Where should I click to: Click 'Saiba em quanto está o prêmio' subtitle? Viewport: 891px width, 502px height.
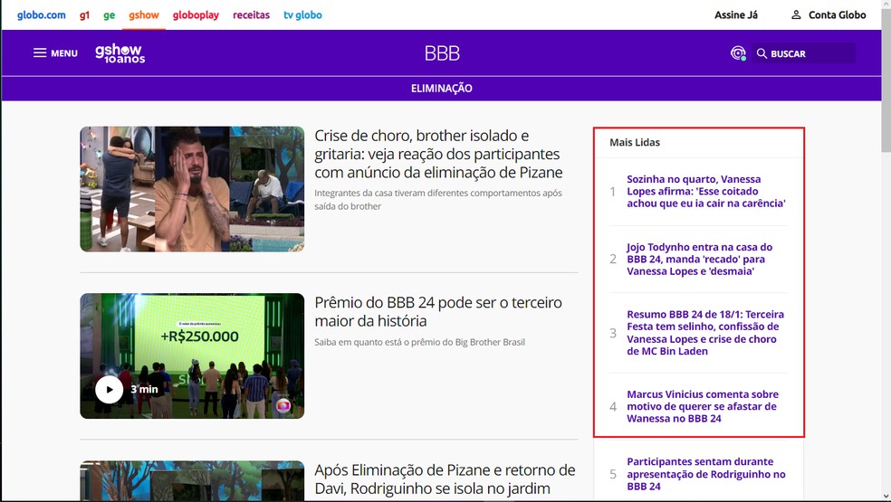419,343
